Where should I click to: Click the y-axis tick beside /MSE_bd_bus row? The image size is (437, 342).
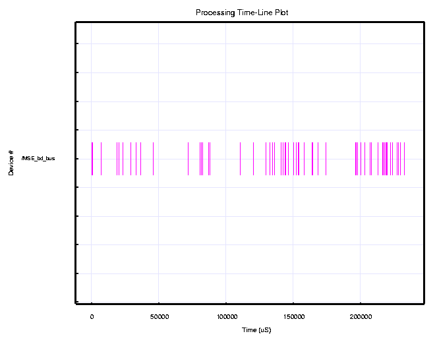(77, 159)
